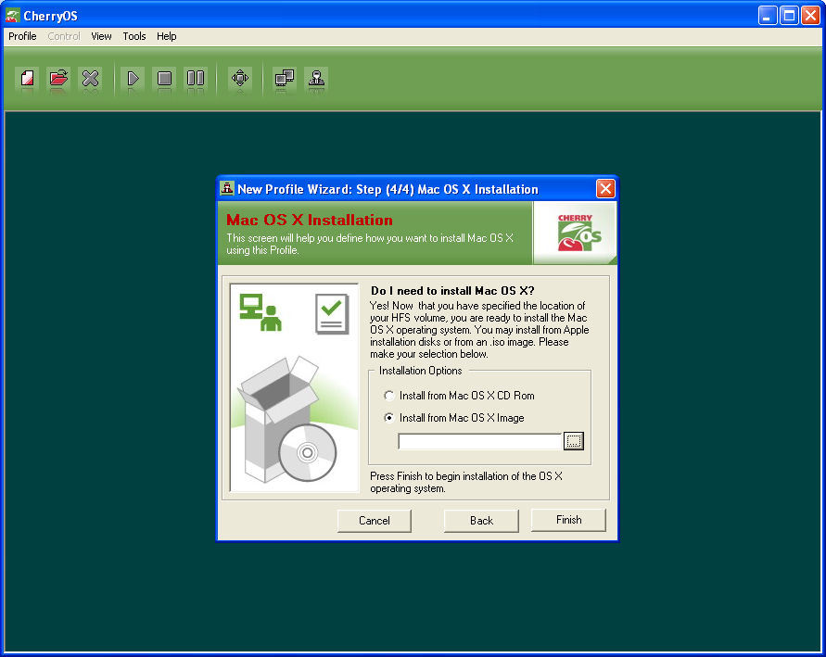Click the Open Profile folder icon
Image resolution: width=826 pixels, height=657 pixels.
[x=58, y=79]
